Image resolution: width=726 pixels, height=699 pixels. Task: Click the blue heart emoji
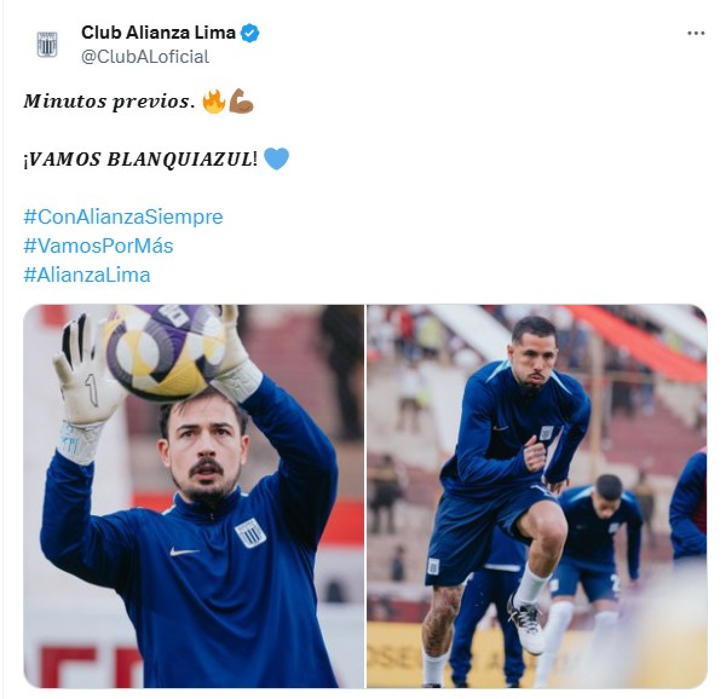[276, 159]
